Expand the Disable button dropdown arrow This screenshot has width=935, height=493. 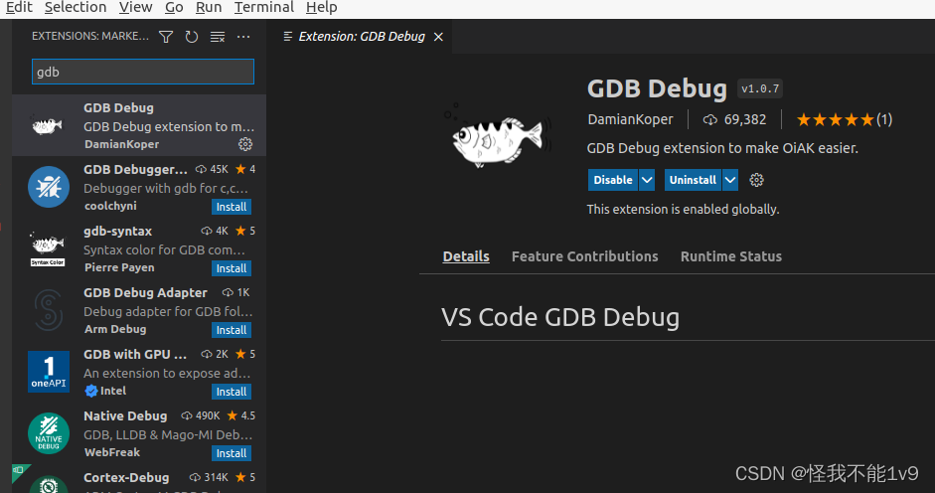coord(647,180)
